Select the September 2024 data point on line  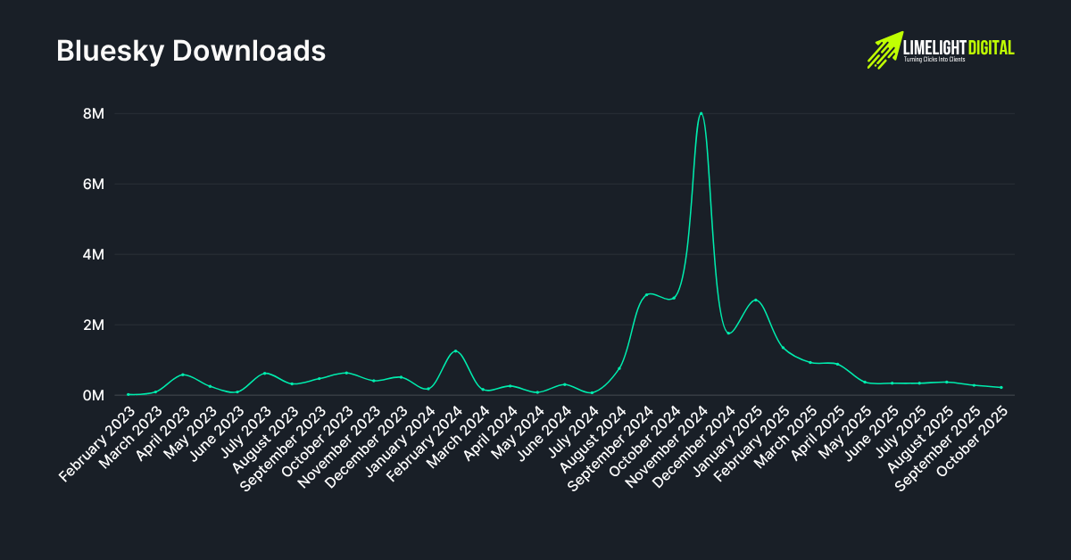(x=646, y=294)
